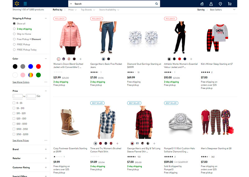
Task: Open the Best Sellers sort dropdown
Action: click(223, 10)
